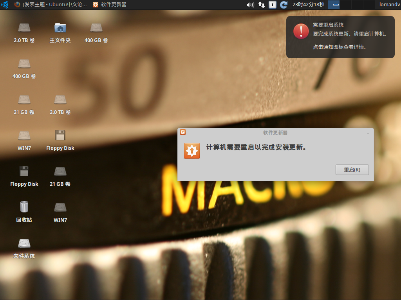Click the 重启(R) button in updater dialog

point(352,170)
